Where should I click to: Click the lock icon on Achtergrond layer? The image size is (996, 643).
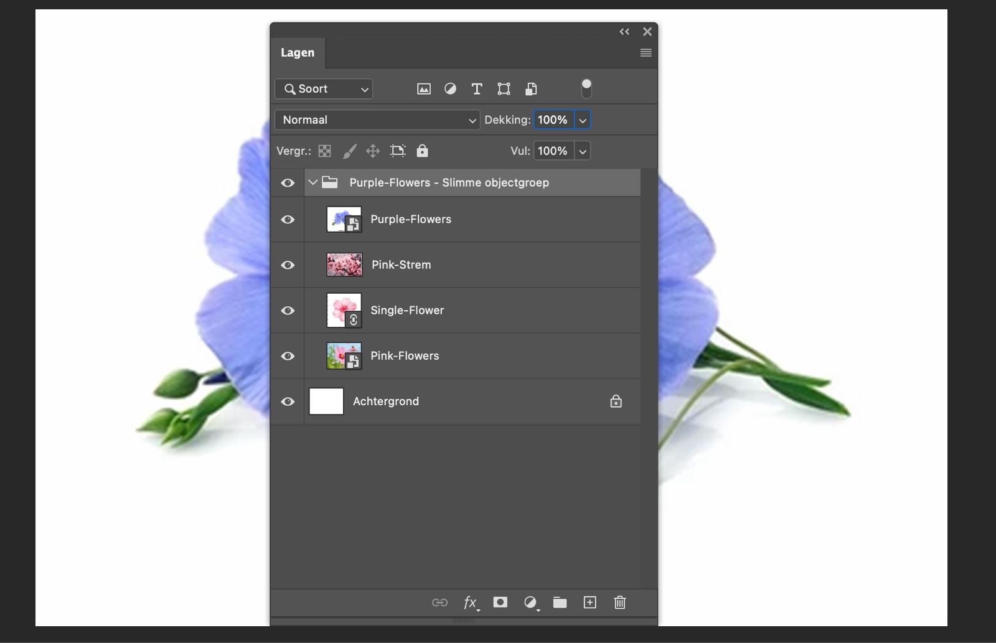click(x=616, y=401)
